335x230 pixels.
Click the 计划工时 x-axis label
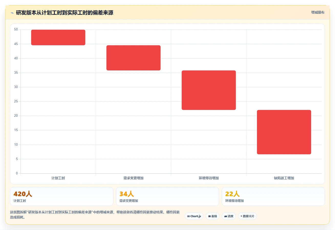tap(58, 178)
